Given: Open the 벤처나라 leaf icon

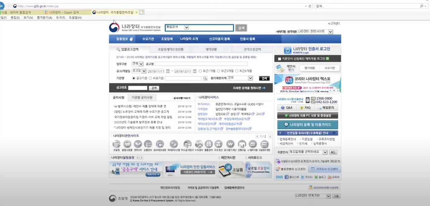Looking at the screenshot, I should click(138, 144).
